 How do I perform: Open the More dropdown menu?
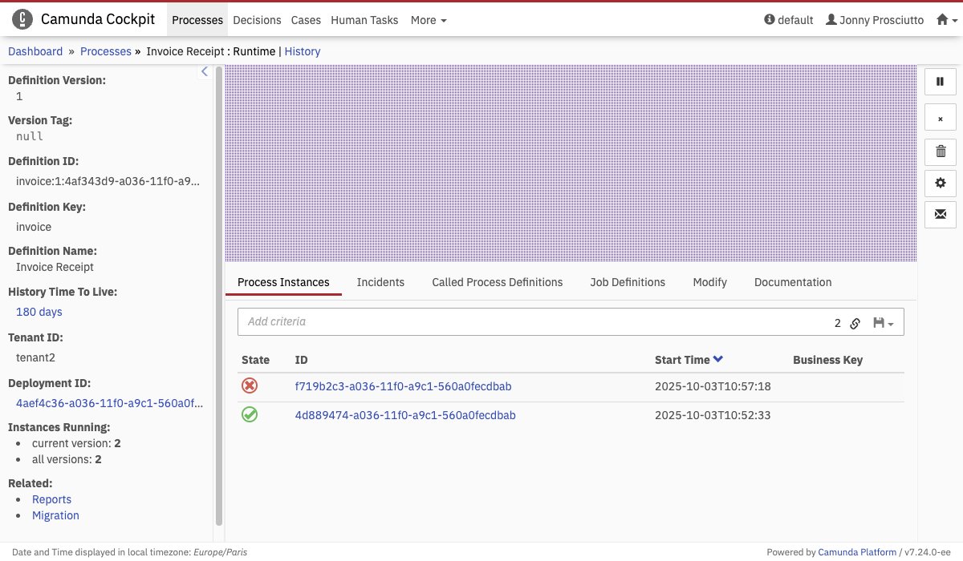428,20
